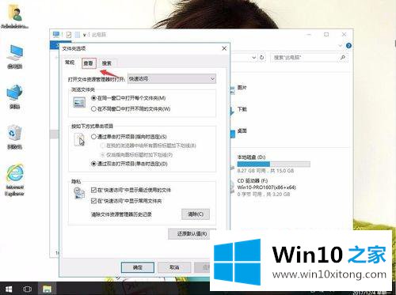396x295 pixels.
Task: Expand the Explorer ribbon with the chevron
Action: point(340,46)
